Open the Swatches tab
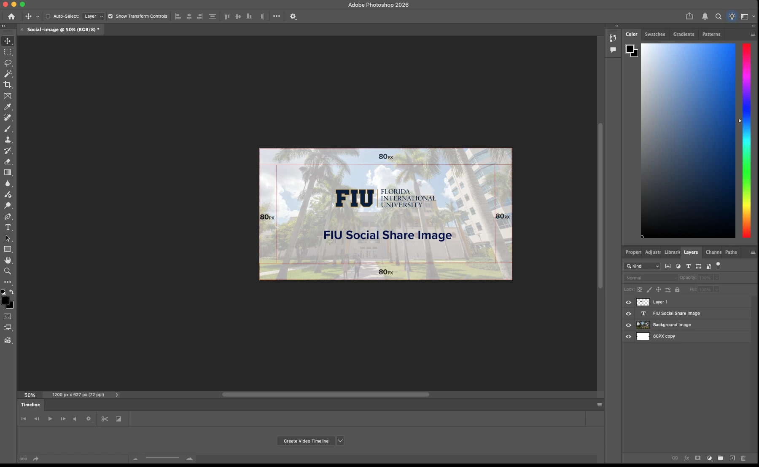 click(x=655, y=34)
